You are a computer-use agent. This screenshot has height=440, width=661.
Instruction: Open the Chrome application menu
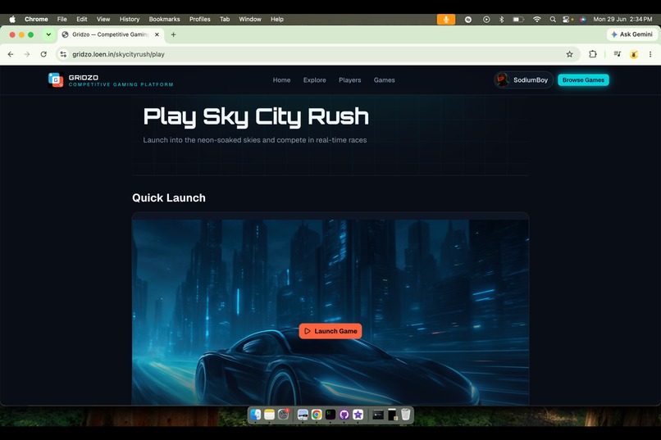pyautogui.click(x=36, y=20)
